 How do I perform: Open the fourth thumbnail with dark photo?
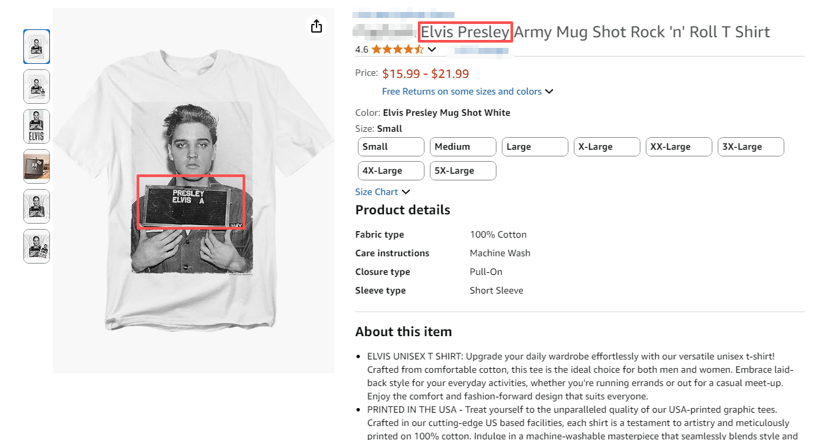(x=37, y=166)
